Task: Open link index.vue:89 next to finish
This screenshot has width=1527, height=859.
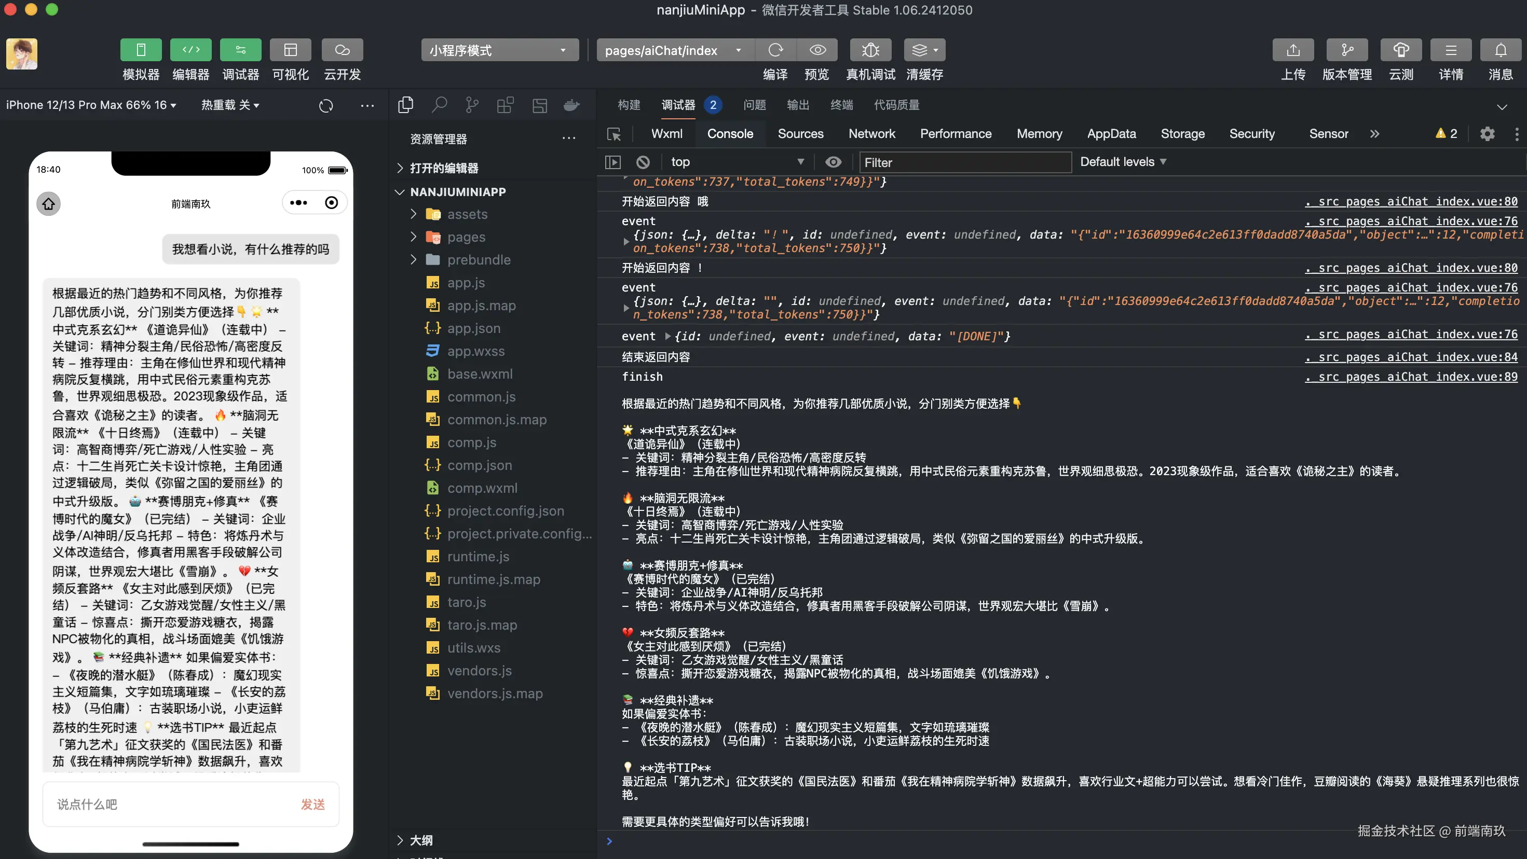Action: point(1411,377)
